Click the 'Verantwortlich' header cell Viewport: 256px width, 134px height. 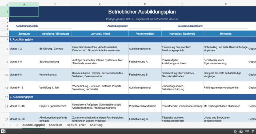(x=145, y=34)
